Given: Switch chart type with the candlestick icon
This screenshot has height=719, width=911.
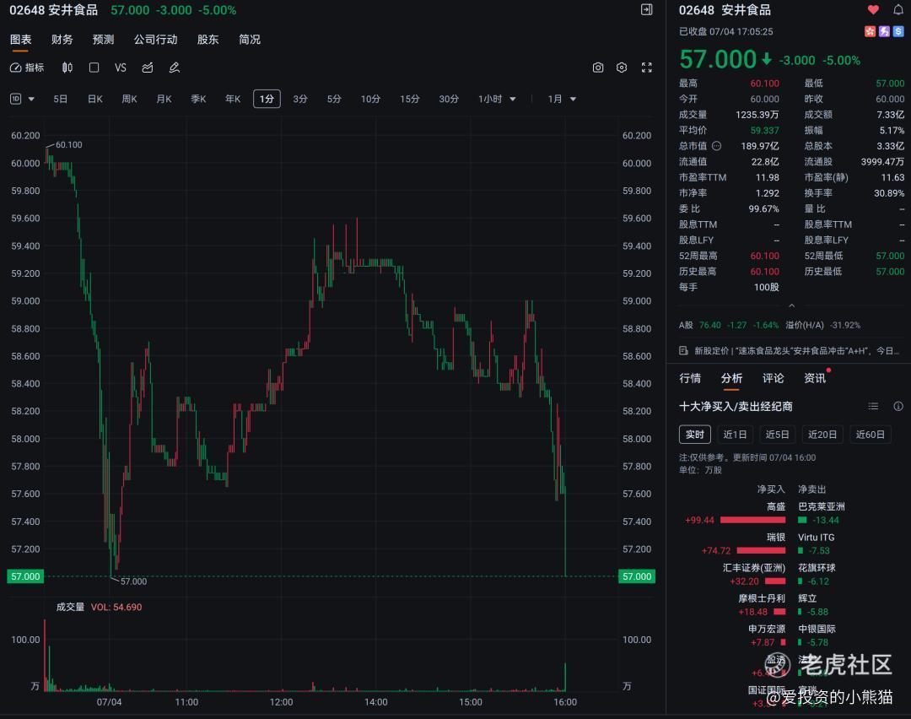Looking at the screenshot, I should tap(67, 68).
